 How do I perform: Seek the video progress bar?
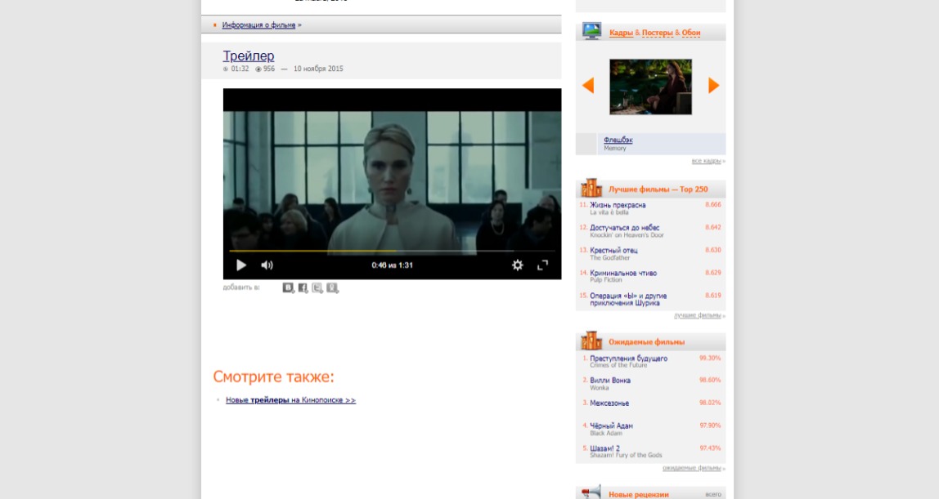pyautogui.click(x=393, y=251)
